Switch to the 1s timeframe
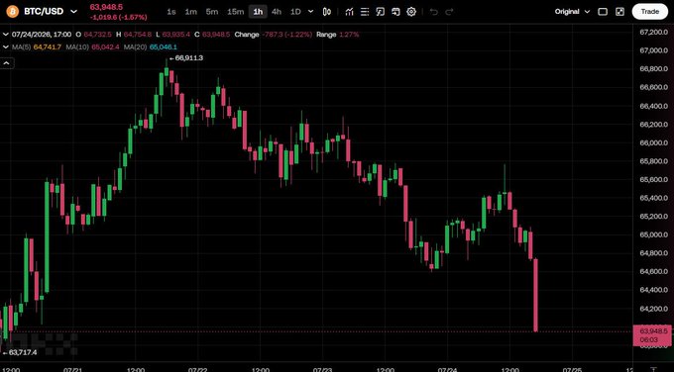Screen dimensions: 674x372 171,12
